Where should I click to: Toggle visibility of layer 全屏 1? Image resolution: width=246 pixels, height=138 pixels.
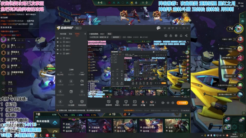click(x=58, y=54)
